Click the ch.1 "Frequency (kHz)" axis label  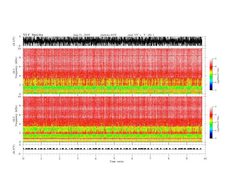16,67
